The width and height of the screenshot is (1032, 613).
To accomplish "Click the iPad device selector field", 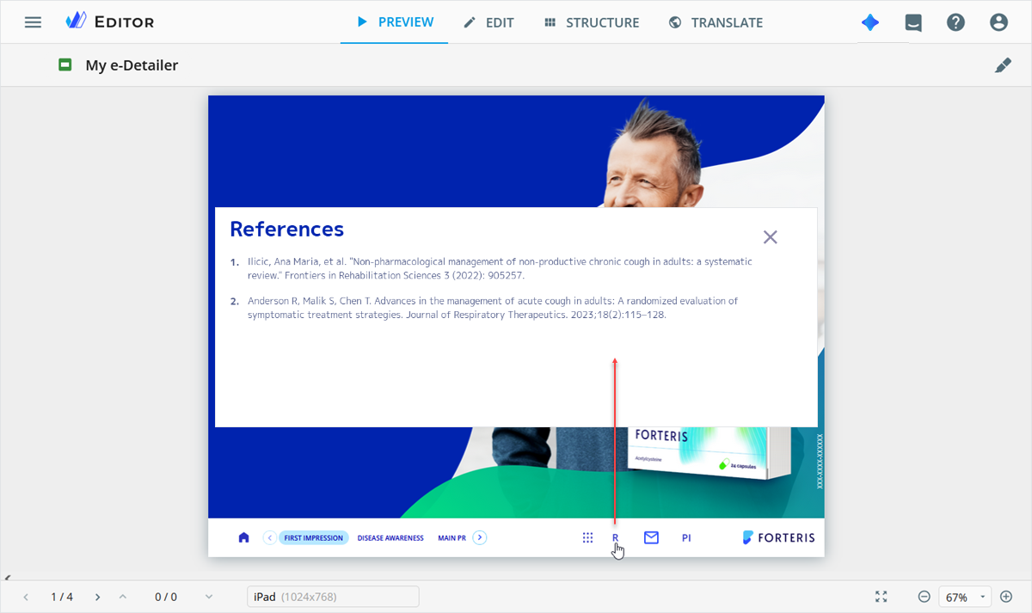I will click(333, 597).
